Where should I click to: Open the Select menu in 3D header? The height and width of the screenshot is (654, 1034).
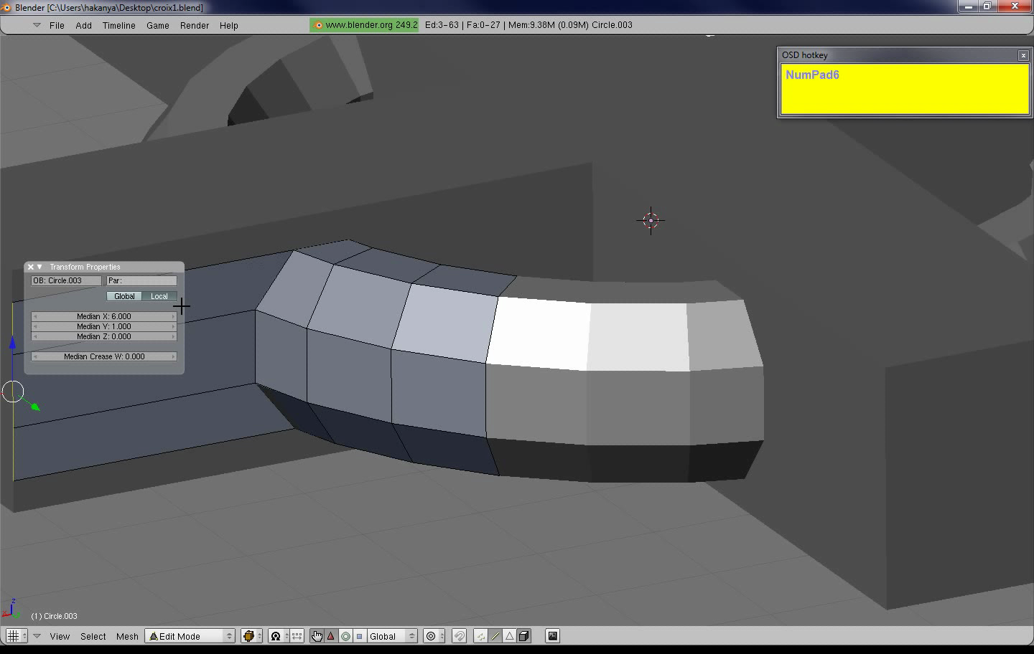[93, 636]
